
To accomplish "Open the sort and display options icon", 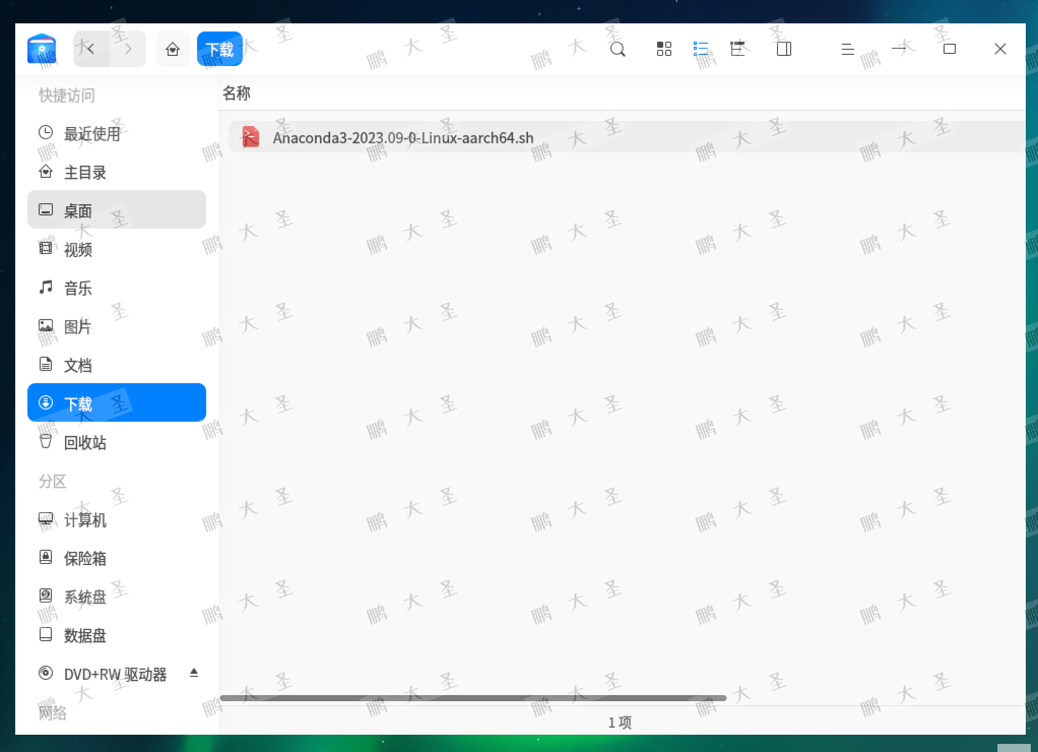I will [737, 49].
